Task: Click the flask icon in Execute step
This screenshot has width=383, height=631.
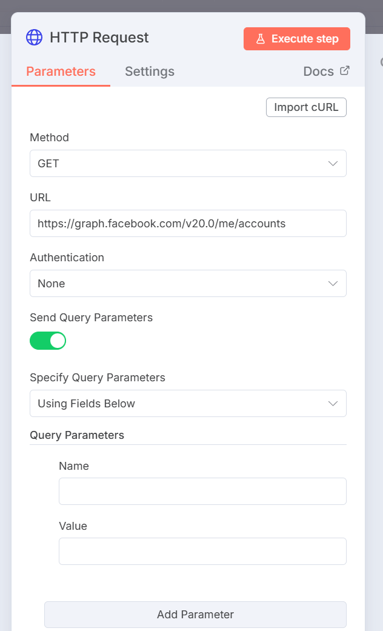Action: 260,39
